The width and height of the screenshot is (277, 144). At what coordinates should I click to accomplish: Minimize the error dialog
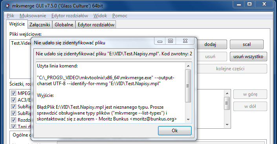tap(160, 41)
